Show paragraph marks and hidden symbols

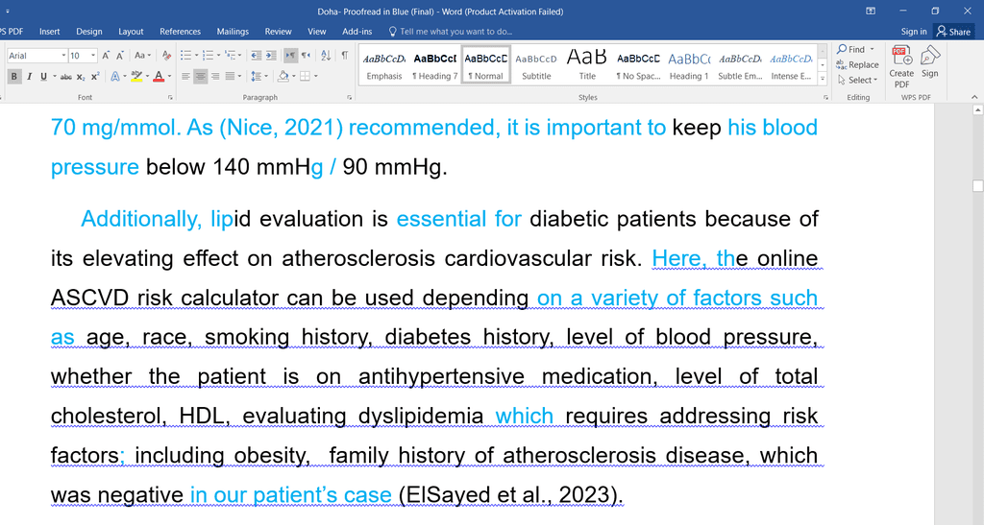(345, 56)
